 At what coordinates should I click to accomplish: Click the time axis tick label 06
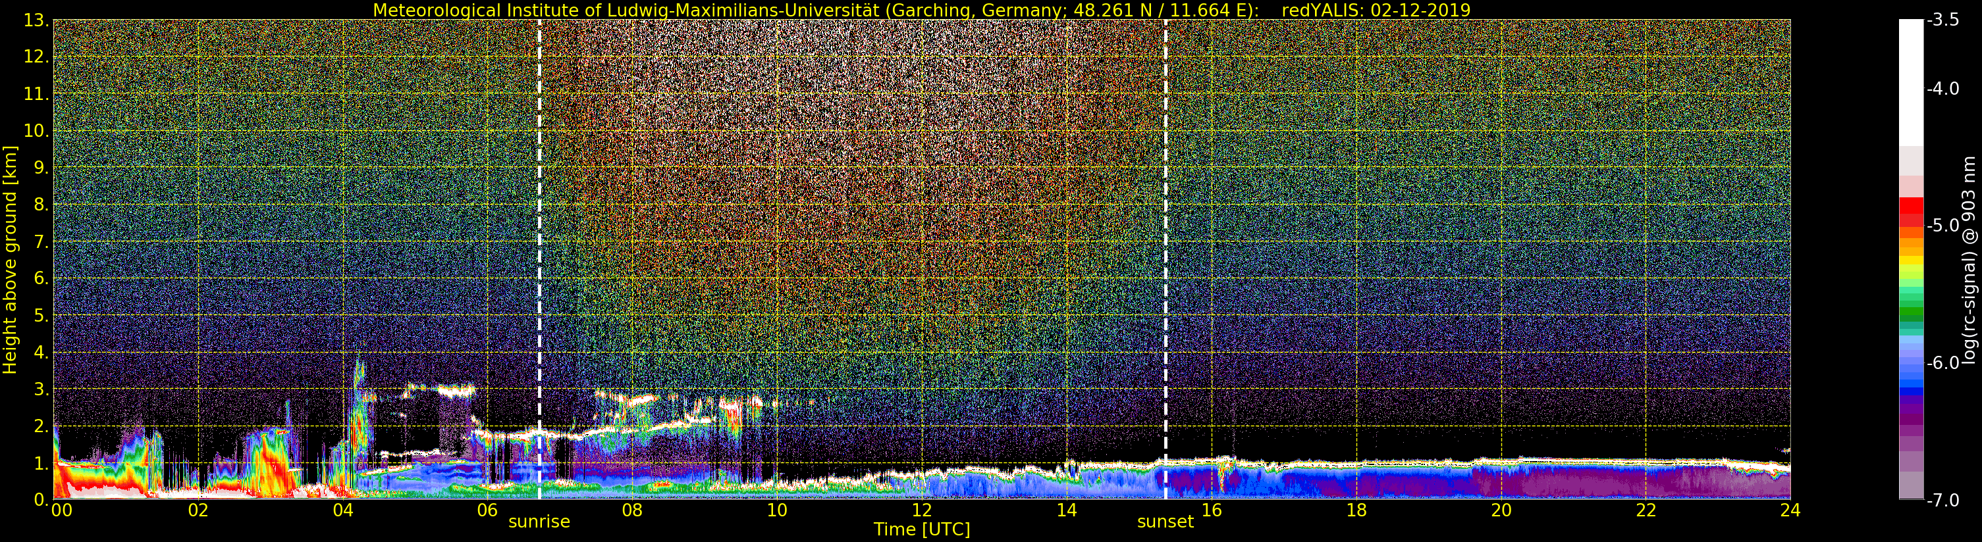click(x=487, y=510)
